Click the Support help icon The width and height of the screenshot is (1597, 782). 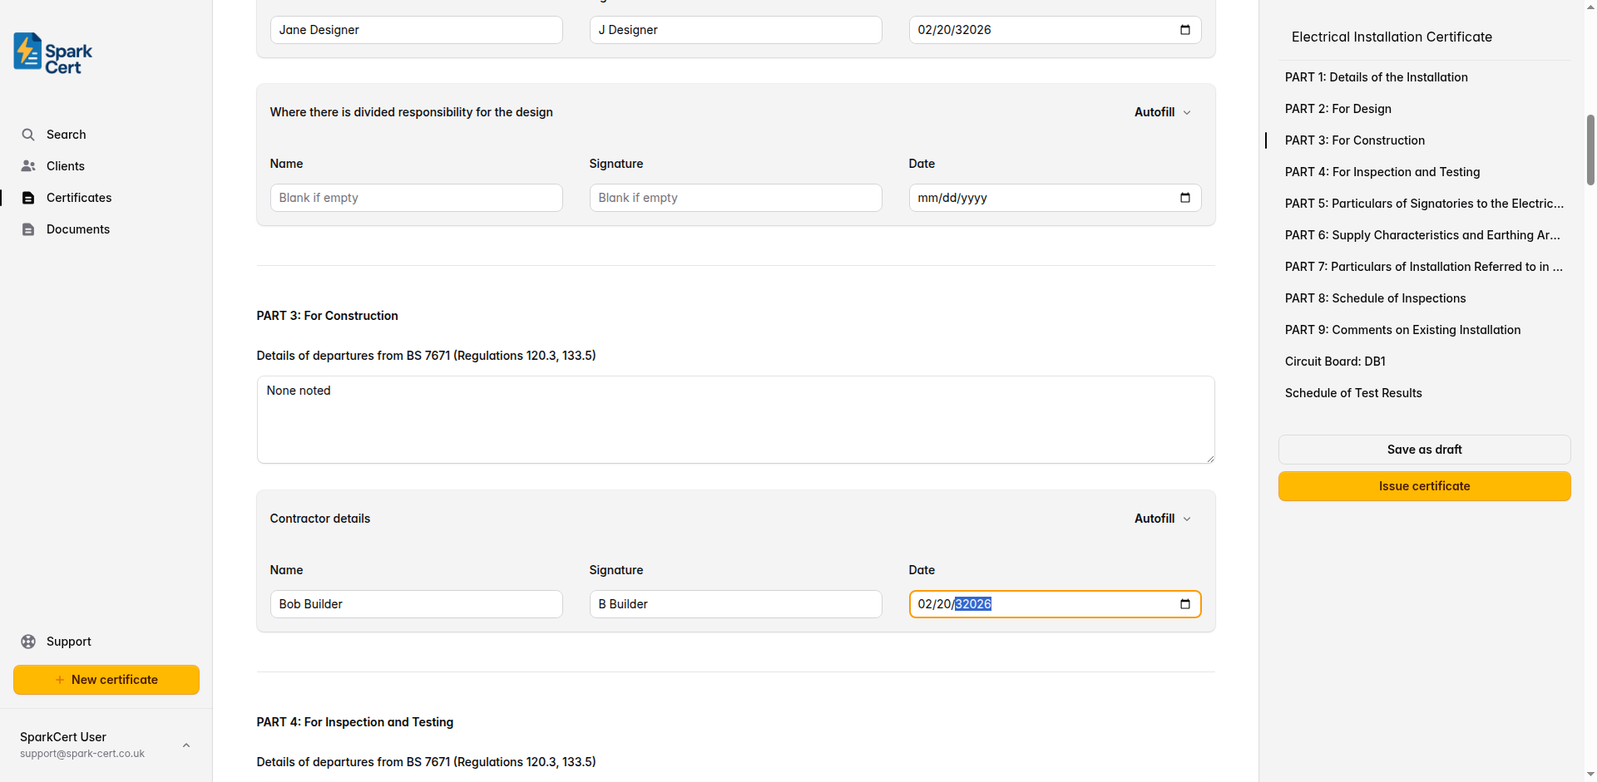click(x=28, y=641)
